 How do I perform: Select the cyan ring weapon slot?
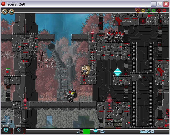pyautogui.click(x=6, y=130)
